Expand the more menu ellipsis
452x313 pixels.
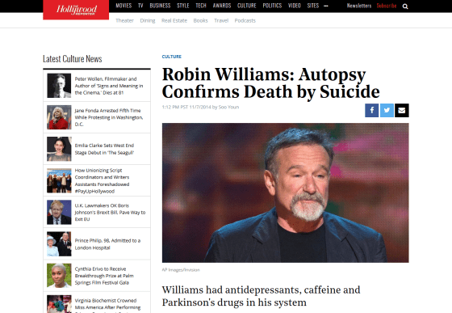326,6
